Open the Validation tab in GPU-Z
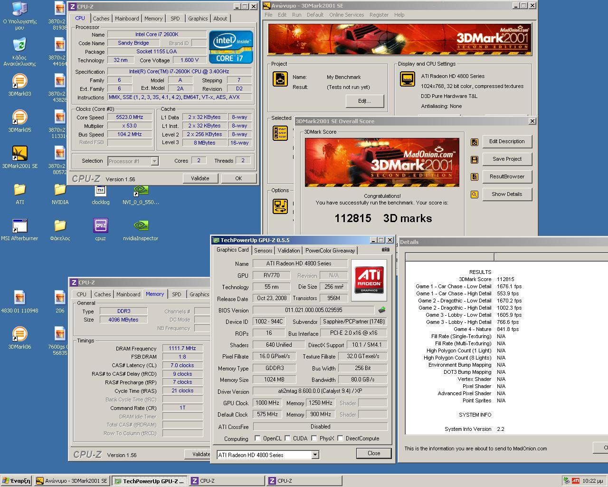The width and height of the screenshot is (608, 487). click(x=289, y=251)
